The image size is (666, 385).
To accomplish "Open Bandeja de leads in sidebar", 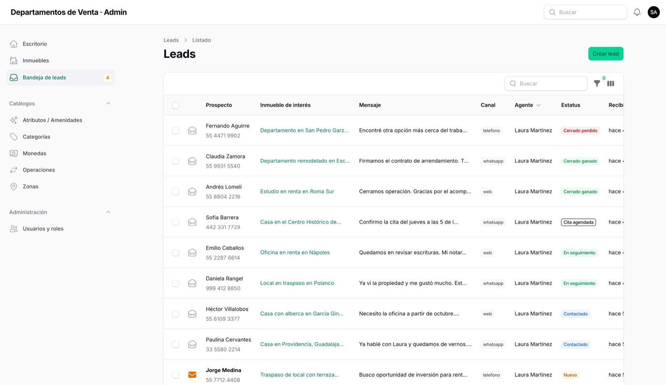I will pos(60,78).
